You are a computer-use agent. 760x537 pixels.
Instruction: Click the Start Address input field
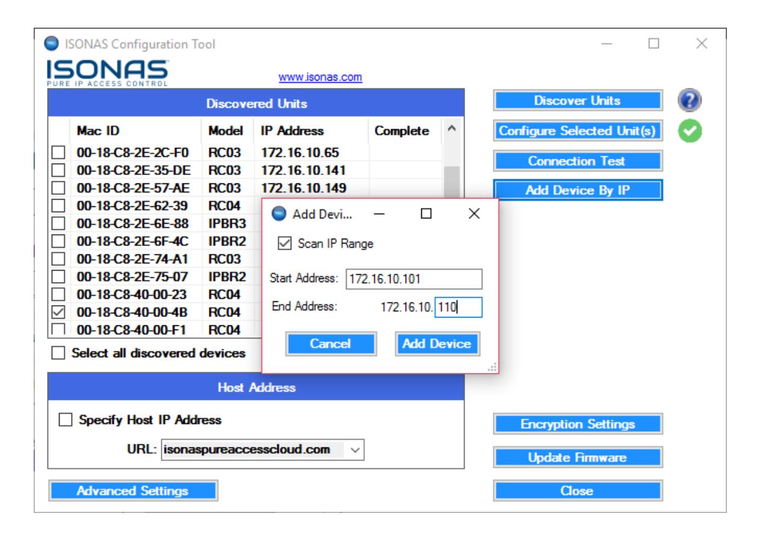[414, 278]
